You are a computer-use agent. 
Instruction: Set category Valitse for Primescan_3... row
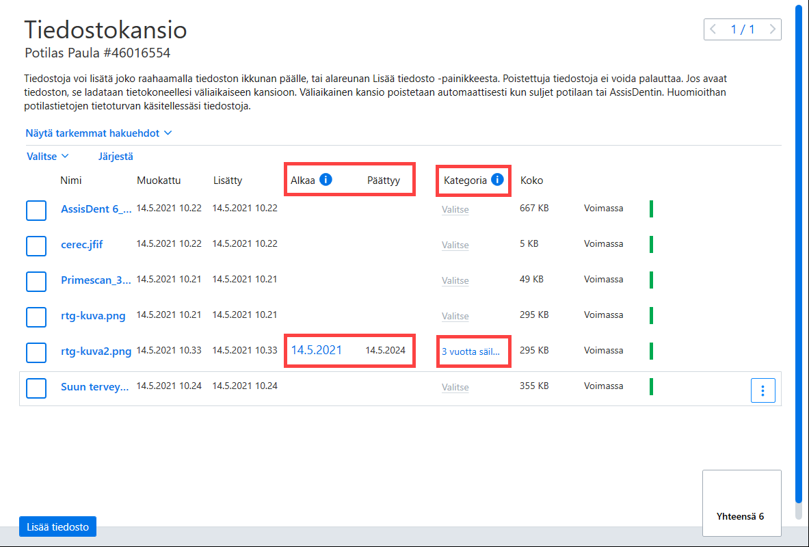pos(455,281)
